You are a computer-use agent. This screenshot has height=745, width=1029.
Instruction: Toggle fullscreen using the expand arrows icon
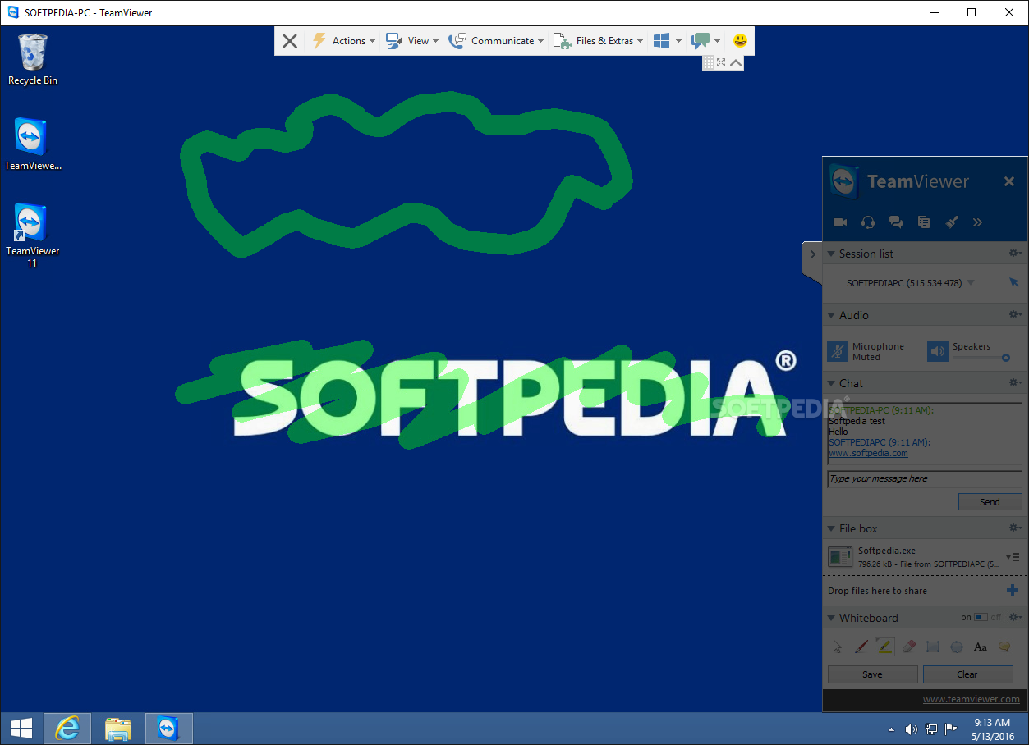[721, 62]
